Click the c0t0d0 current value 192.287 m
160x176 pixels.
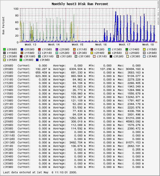click(43, 69)
